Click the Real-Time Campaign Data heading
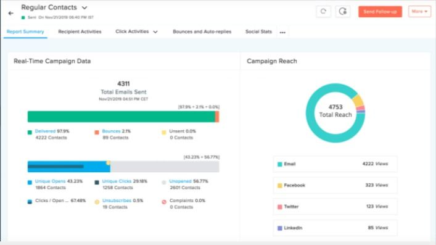Image resolution: width=436 pixels, height=245 pixels. pos(52,61)
